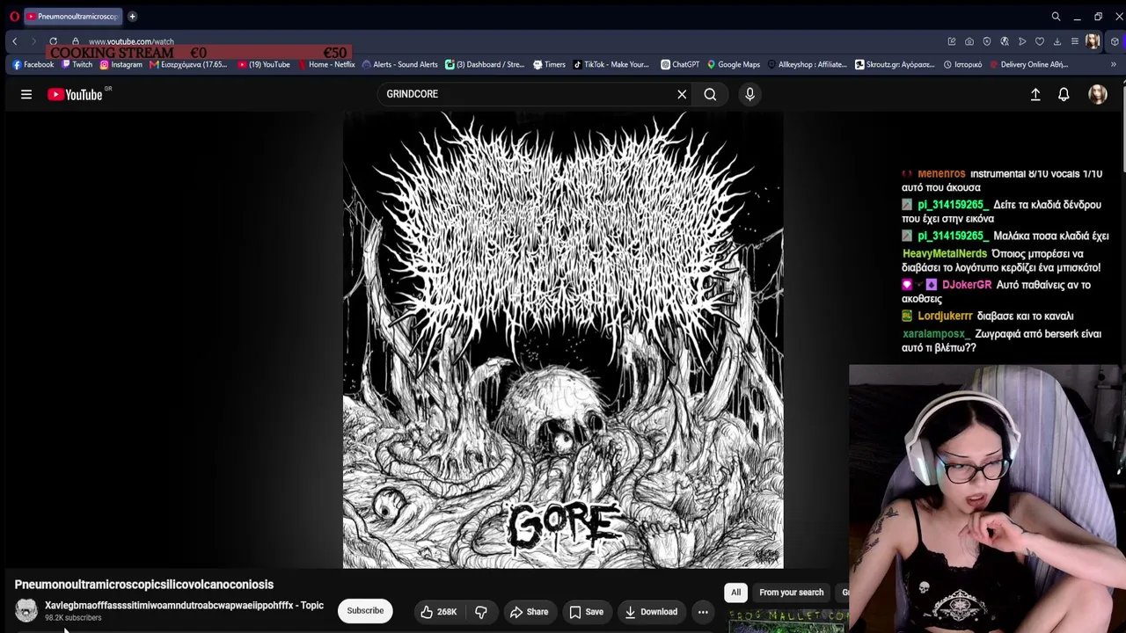Open the Skroutz.gr bookmark

pyautogui.click(x=895, y=64)
